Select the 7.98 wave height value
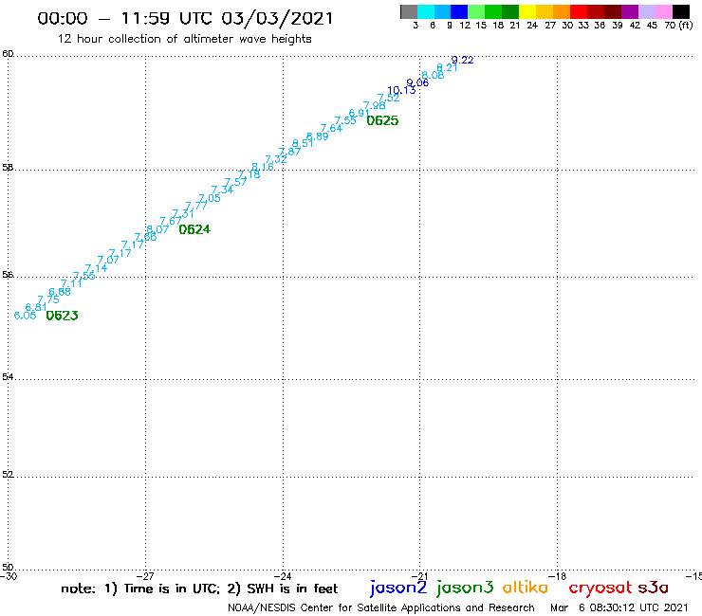The height and width of the screenshot is (616, 702). [x=375, y=106]
